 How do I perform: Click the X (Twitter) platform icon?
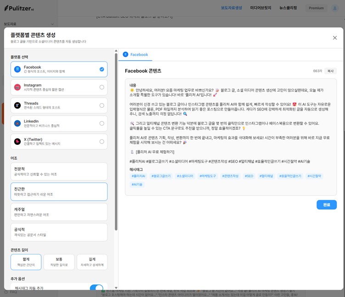point(17,141)
